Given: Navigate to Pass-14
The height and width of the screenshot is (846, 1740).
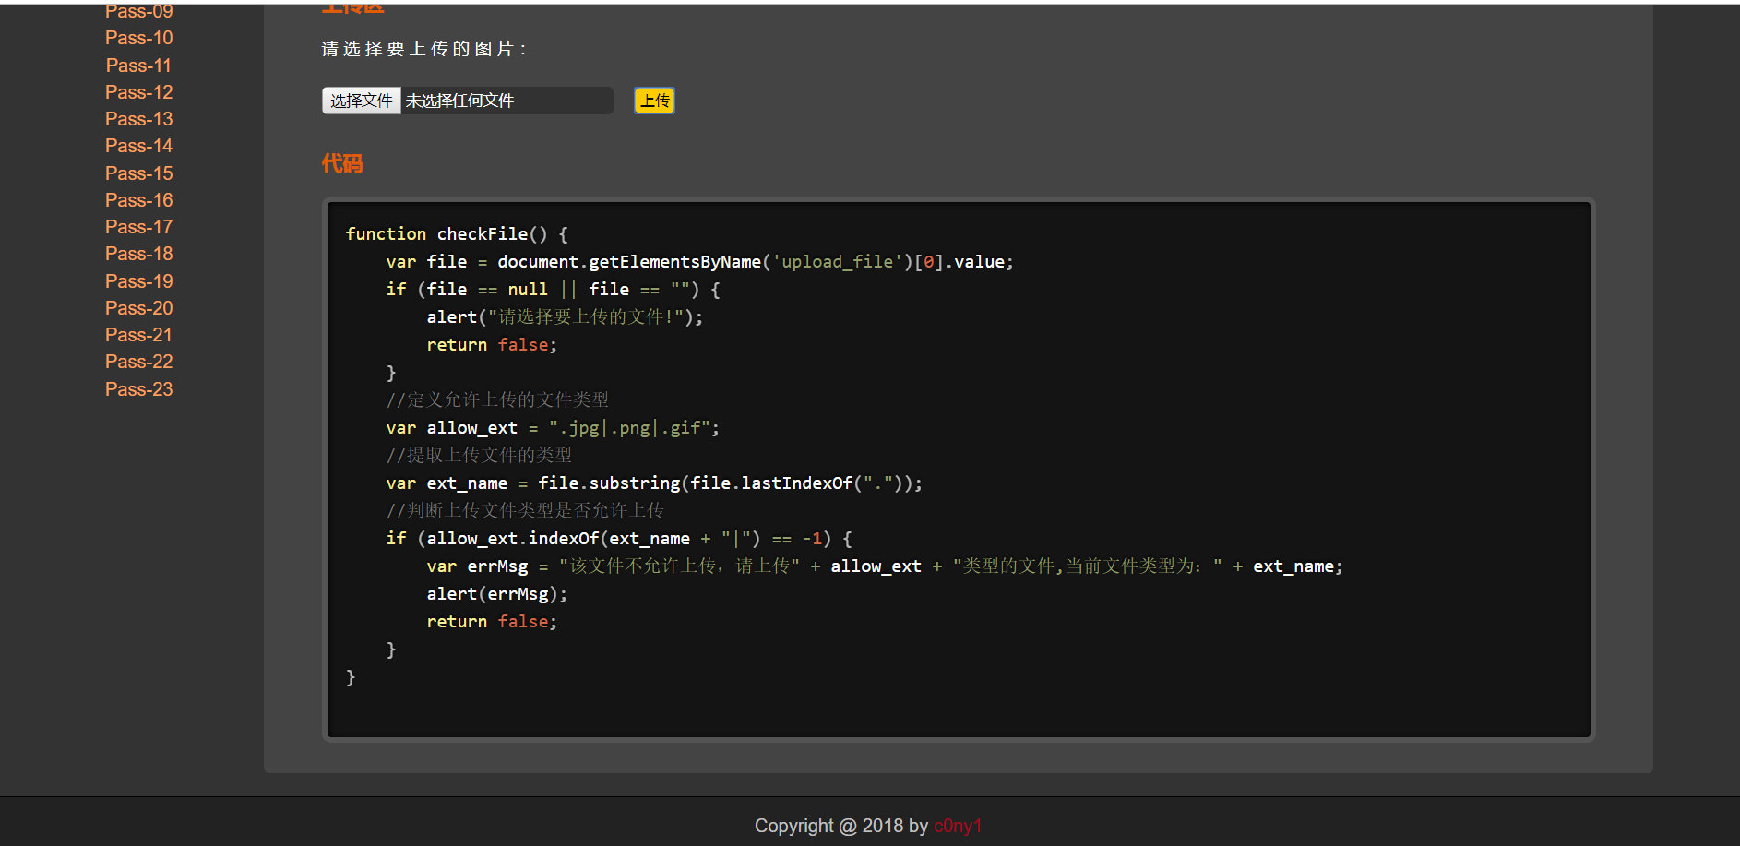Looking at the screenshot, I should tap(138, 146).
